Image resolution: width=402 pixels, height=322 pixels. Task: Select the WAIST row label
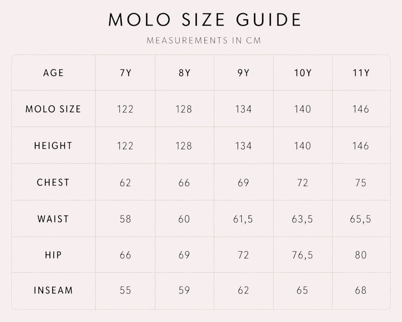pos(53,219)
